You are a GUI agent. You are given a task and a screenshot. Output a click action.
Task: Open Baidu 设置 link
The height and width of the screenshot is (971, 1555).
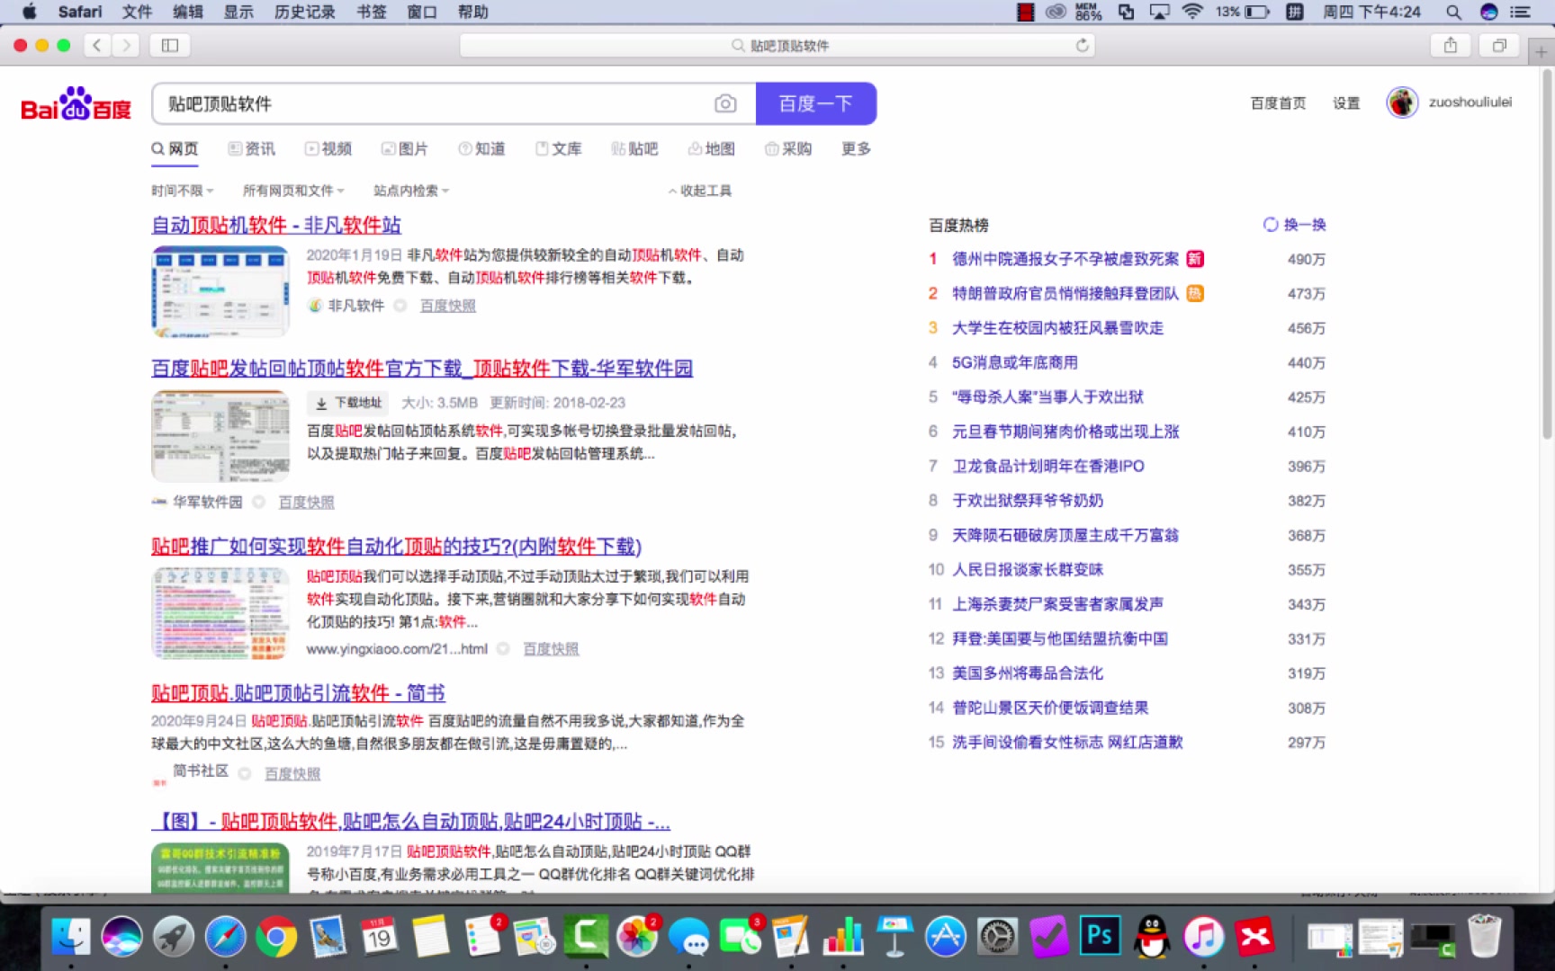[x=1346, y=103]
